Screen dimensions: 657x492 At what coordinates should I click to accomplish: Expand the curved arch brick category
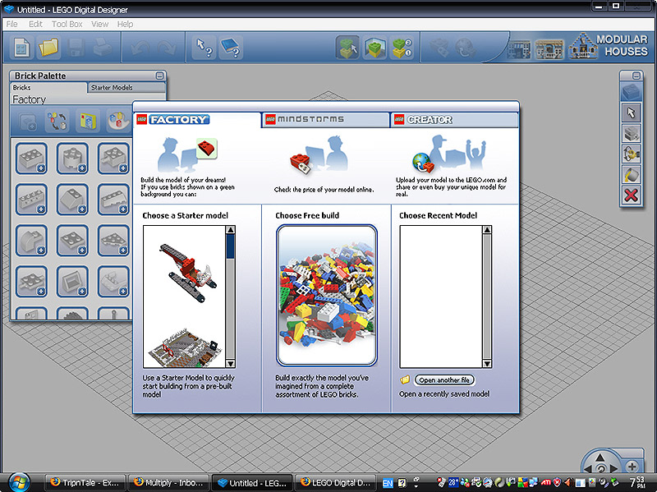(31, 241)
